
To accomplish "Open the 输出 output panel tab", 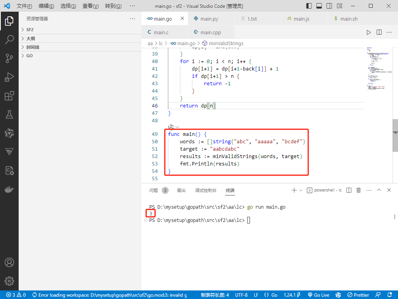I will coord(181,190).
